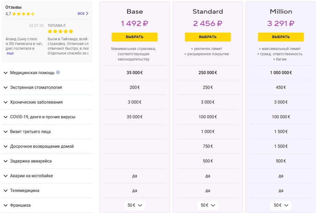Expand COVID-19, денге и прочие вирусы row
The image size is (316, 213).
pyautogui.click(x=47, y=117)
